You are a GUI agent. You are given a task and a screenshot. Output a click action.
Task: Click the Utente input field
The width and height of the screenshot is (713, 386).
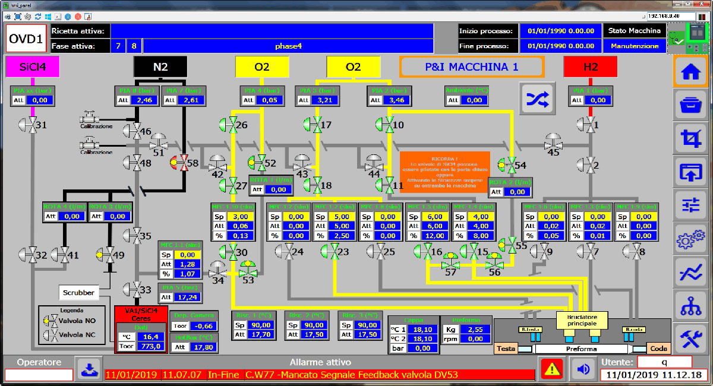point(664,362)
